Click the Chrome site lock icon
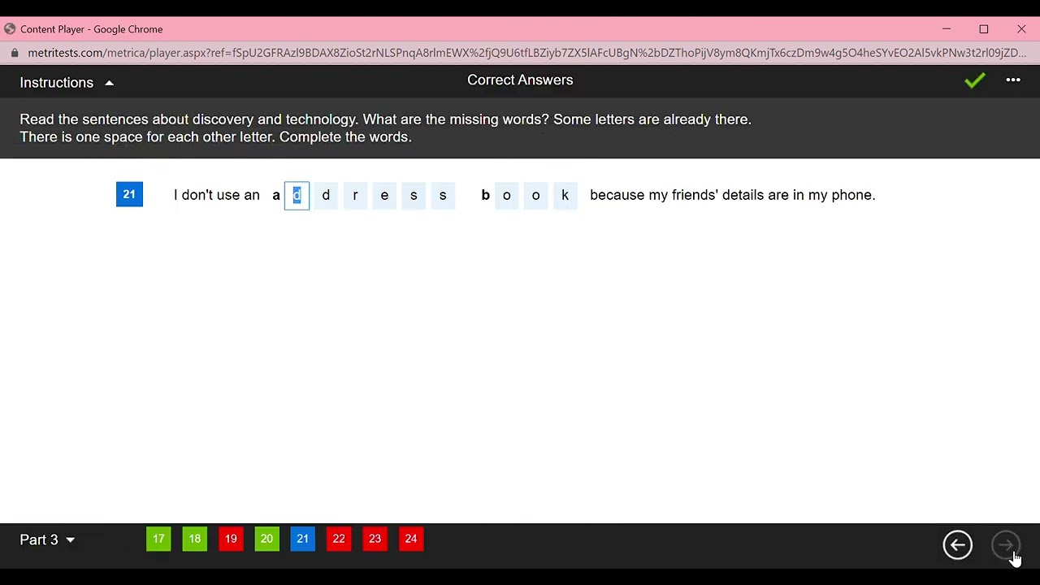1040x585 pixels. pyautogui.click(x=14, y=53)
